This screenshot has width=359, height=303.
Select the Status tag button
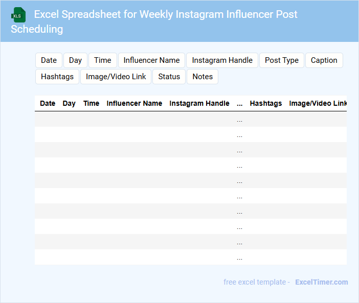[169, 77]
